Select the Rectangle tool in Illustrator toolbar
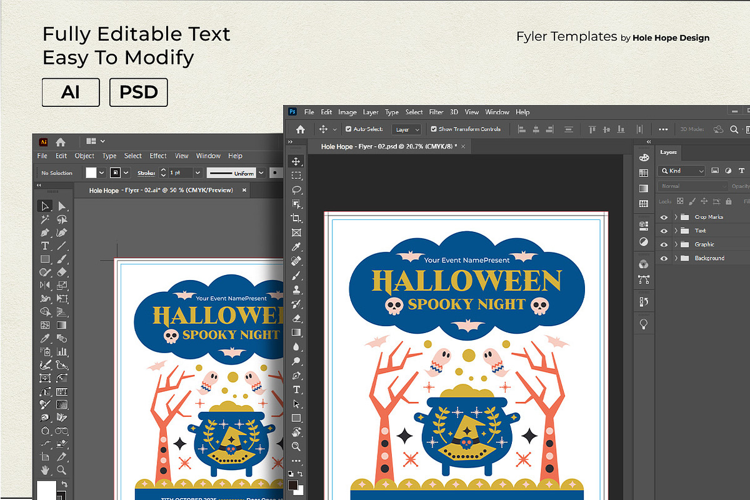The width and height of the screenshot is (750, 500). click(x=44, y=259)
